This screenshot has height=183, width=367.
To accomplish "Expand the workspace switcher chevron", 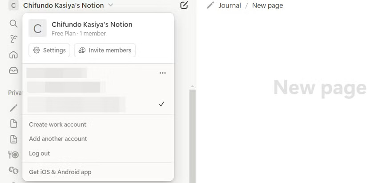I will pyautogui.click(x=111, y=5).
